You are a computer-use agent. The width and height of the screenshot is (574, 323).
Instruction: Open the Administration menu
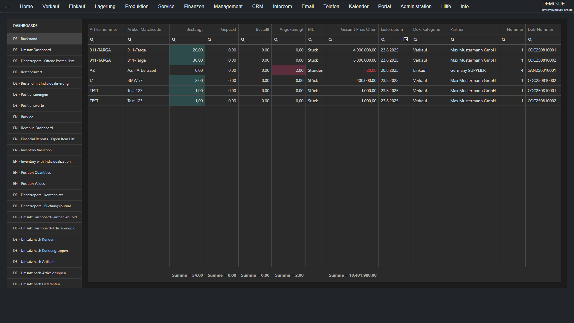click(416, 6)
